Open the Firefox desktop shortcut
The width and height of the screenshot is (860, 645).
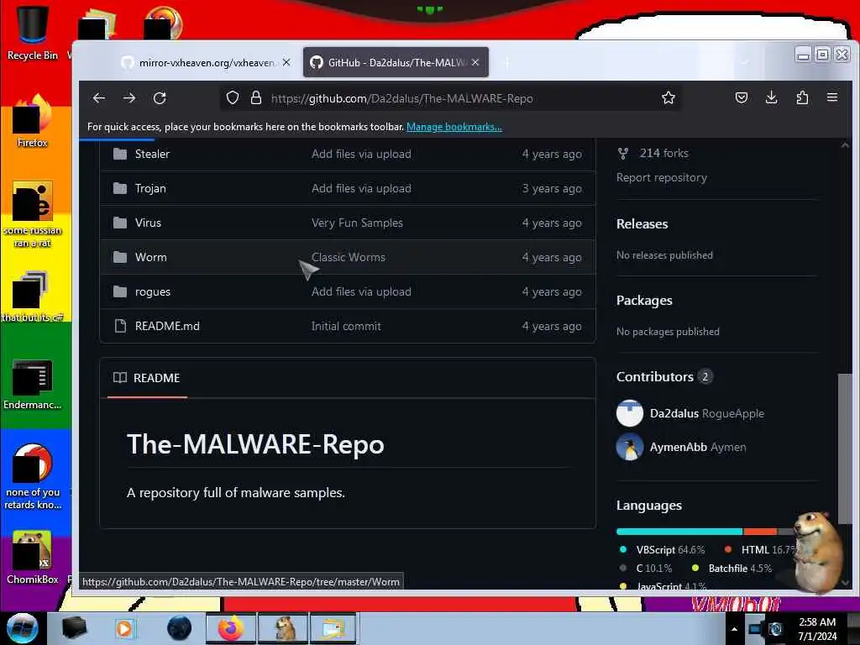coord(32,121)
